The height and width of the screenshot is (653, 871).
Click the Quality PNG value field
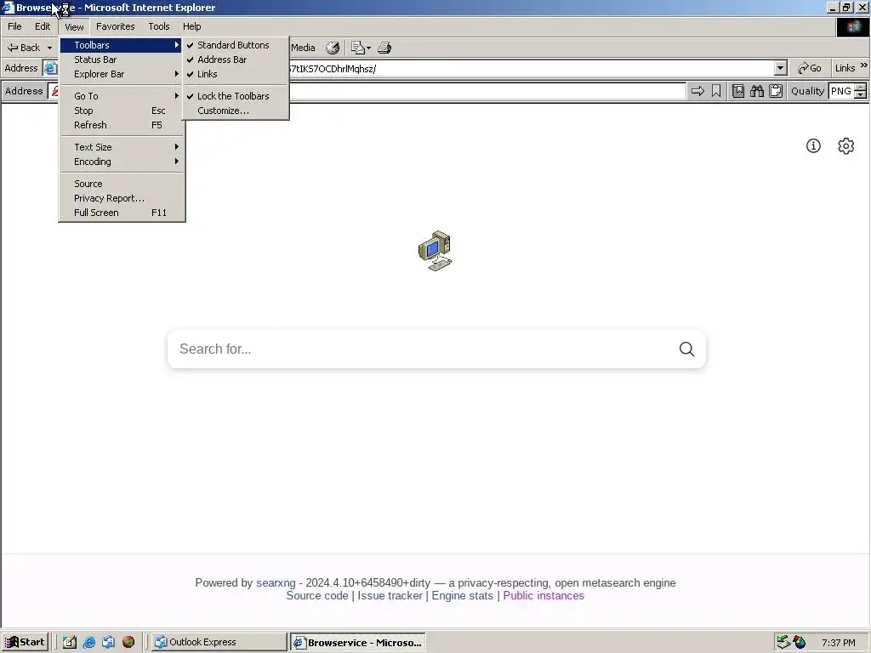click(841, 91)
